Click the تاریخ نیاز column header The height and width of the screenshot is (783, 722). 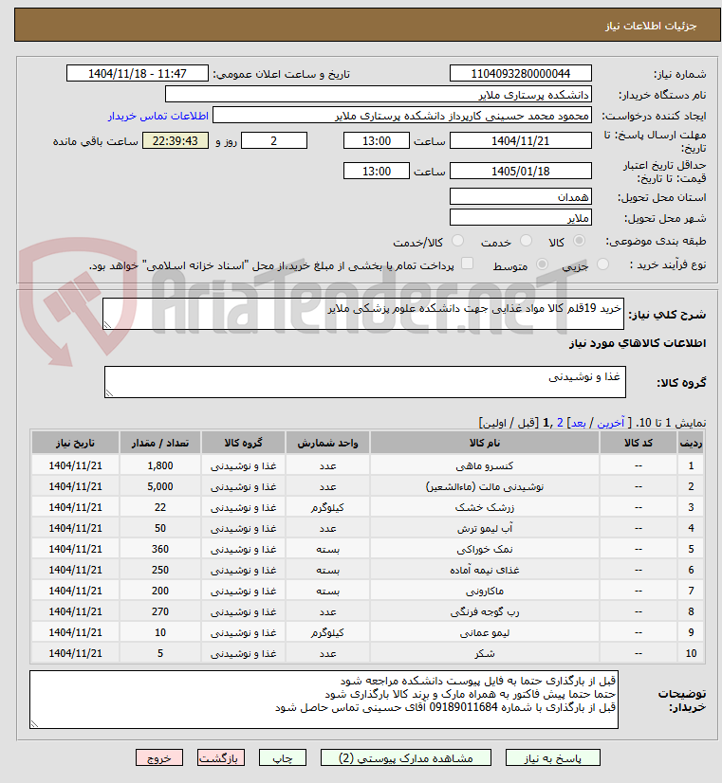75,443
